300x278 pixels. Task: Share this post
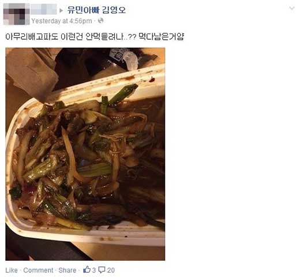[x=67, y=270]
